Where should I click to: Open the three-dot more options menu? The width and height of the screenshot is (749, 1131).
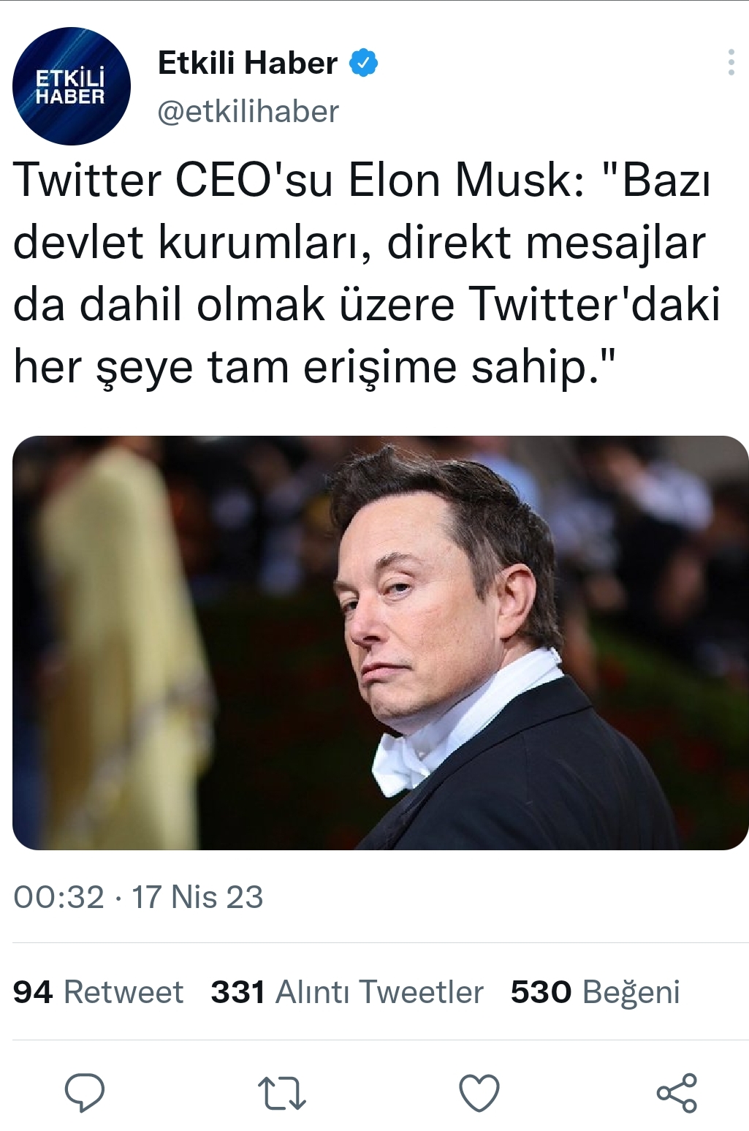coord(731,63)
